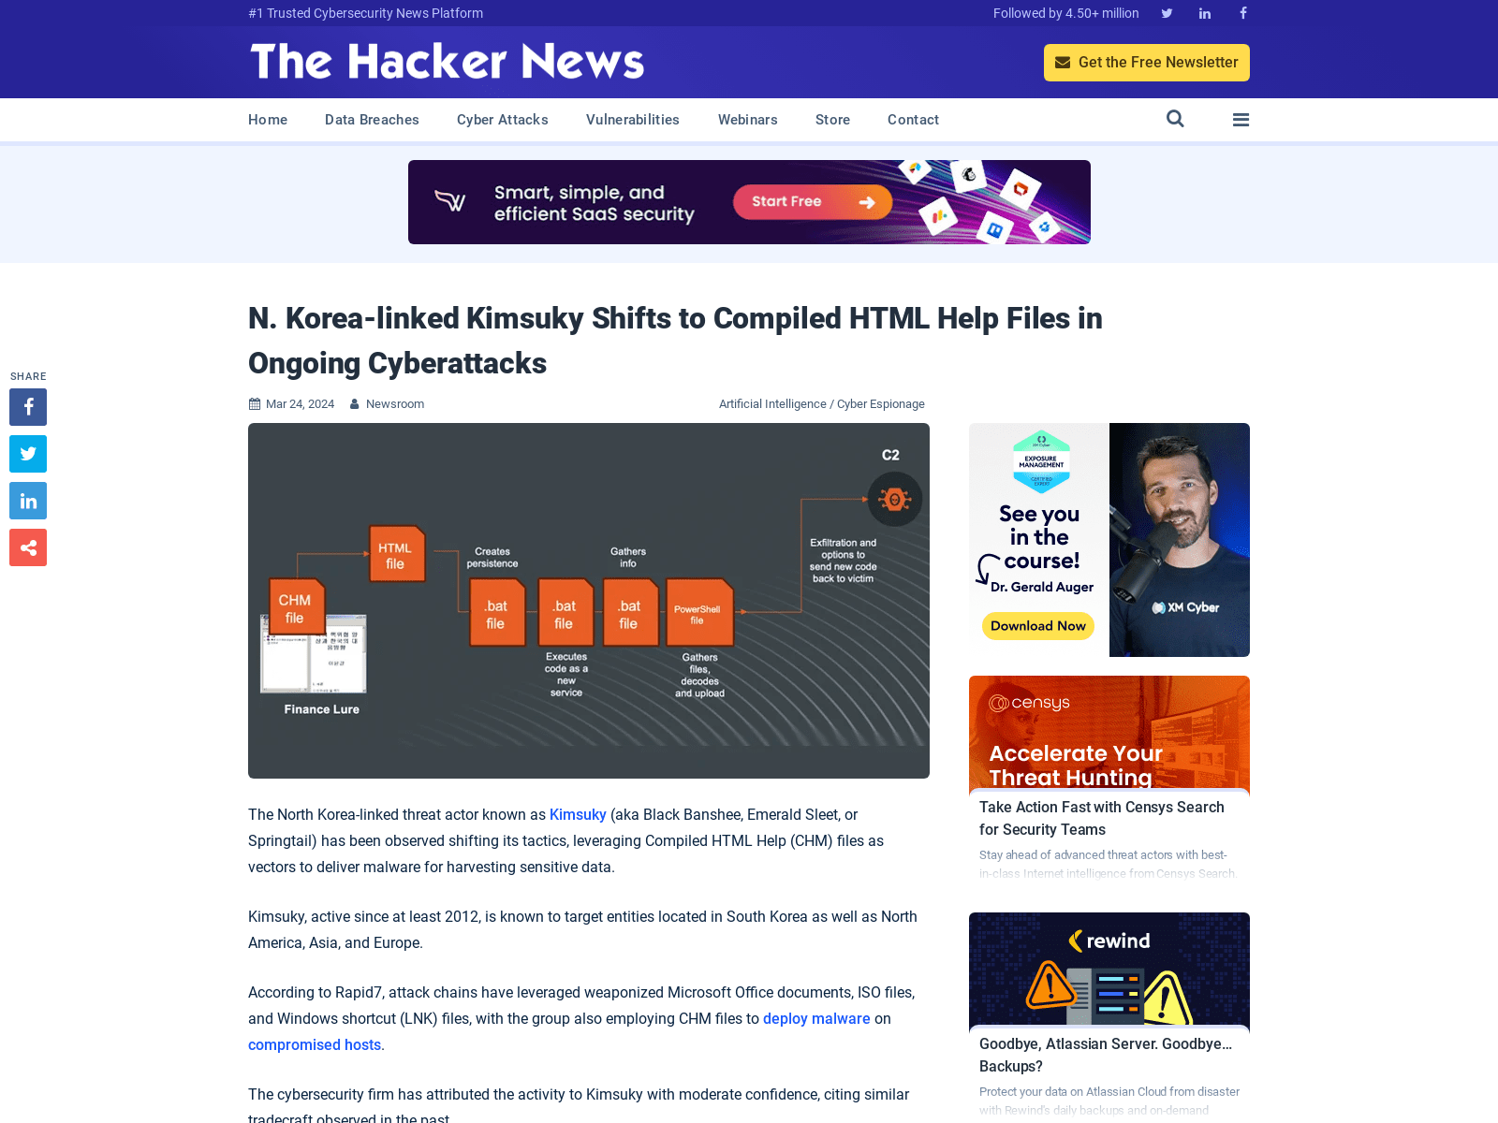Share article on Facebook from sidebar
The width and height of the screenshot is (1498, 1123).
click(x=28, y=407)
